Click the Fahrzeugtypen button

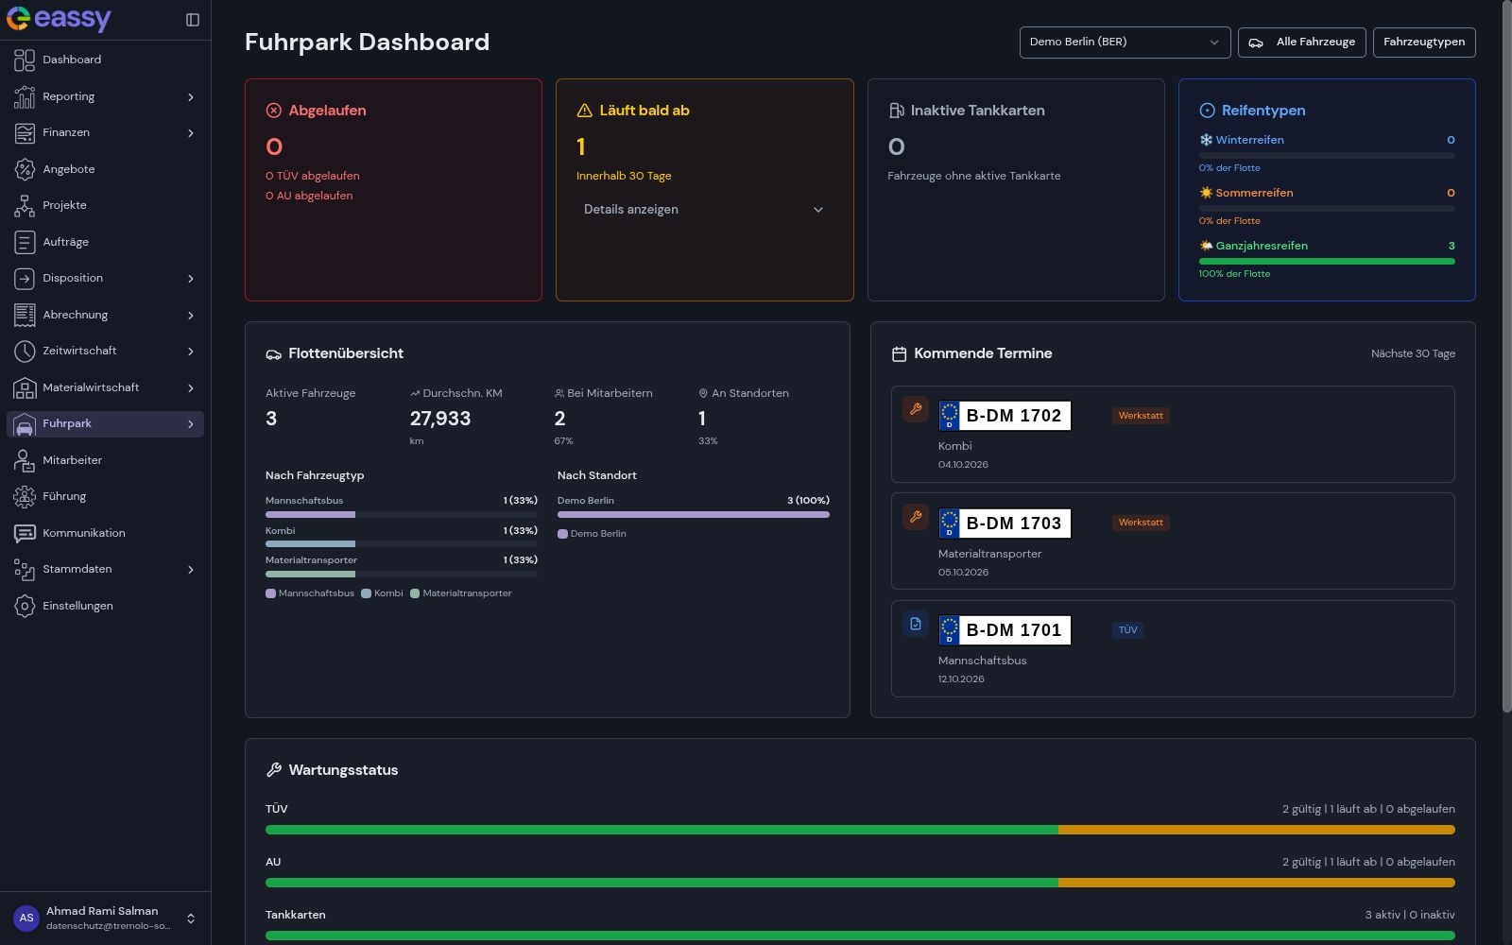tap(1423, 43)
